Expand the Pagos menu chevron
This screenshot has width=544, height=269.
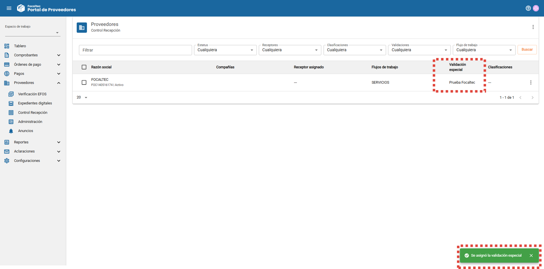pos(59,74)
